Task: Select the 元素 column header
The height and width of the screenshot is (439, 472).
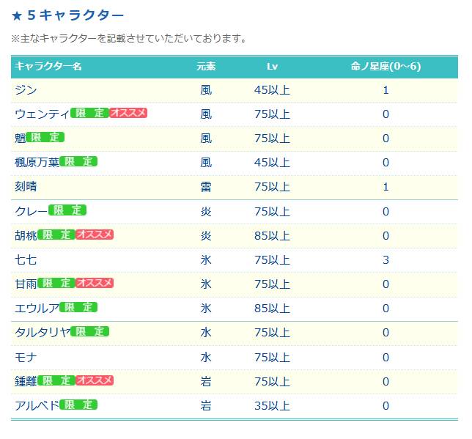Action: [206, 66]
